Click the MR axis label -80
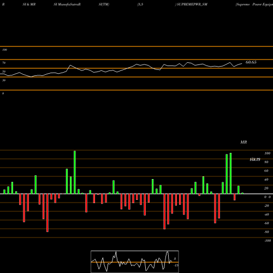 click(266, 232)
